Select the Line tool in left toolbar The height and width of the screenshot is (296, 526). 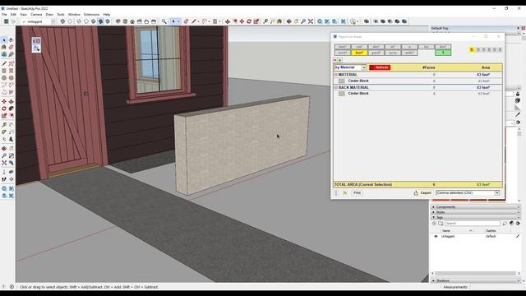pyautogui.click(x=4, y=63)
